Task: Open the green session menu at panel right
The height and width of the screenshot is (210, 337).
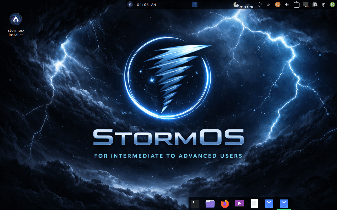Action: (332, 4)
